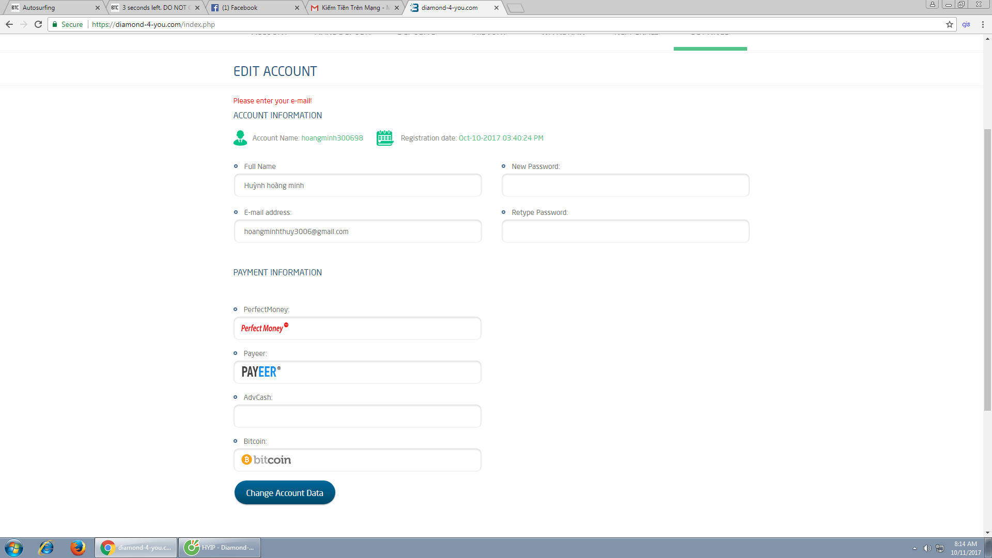The height and width of the screenshot is (558, 992).
Task: Click the BTC Autosurfing tab icon
Action: (x=13, y=8)
